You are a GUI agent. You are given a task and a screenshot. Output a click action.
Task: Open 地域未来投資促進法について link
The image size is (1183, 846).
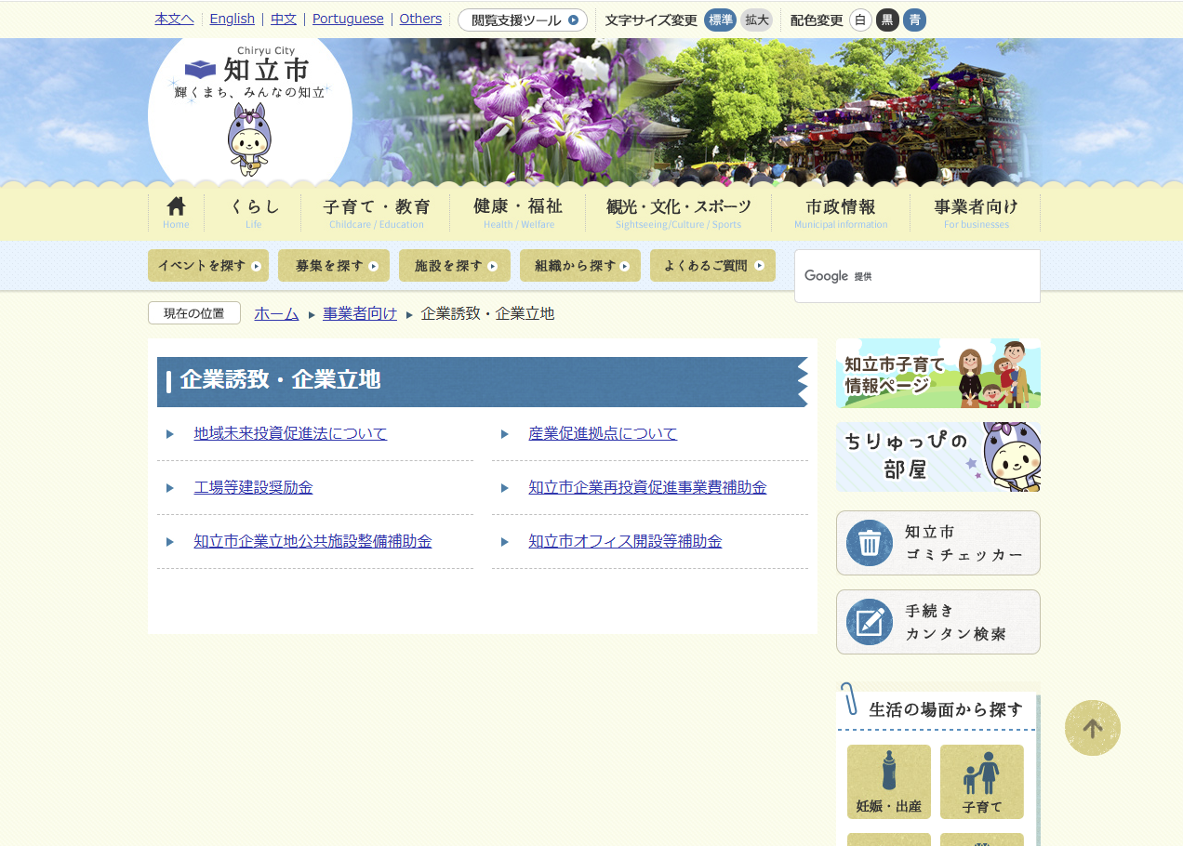pos(290,433)
